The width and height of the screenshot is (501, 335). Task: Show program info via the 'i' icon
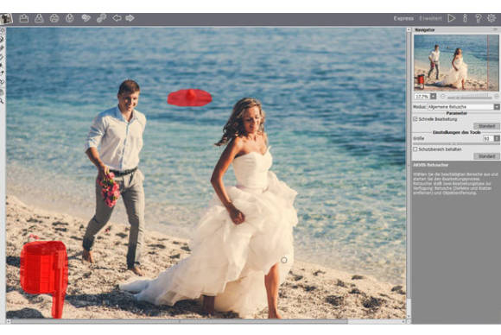tap(466, 18)
